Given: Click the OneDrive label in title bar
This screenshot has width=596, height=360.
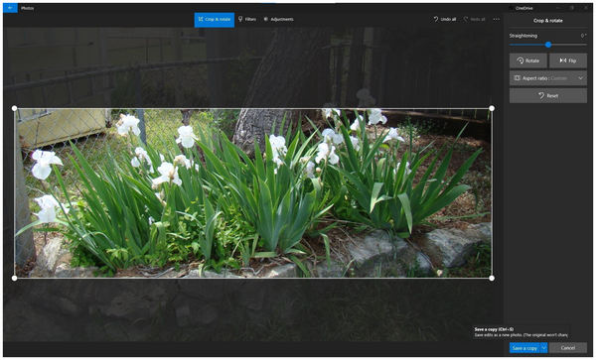Looking at the screenshot, I should (523, 8).
